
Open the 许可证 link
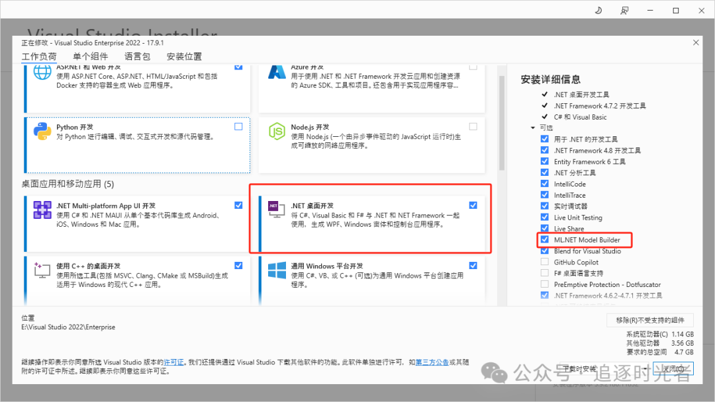(173, 362)
